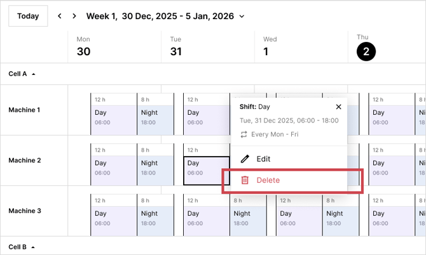Image resolution: width=426 pixels, height=255 pixels.
Task: Go to the next week arrow
Action: [x=74, y=16]
